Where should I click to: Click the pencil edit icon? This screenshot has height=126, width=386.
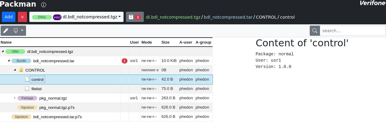tap(5, 31)
